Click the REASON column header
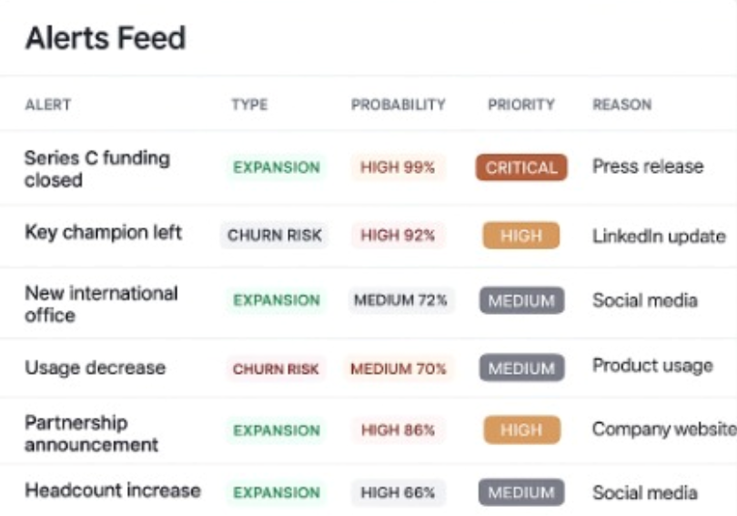 (x=621, y=105)
